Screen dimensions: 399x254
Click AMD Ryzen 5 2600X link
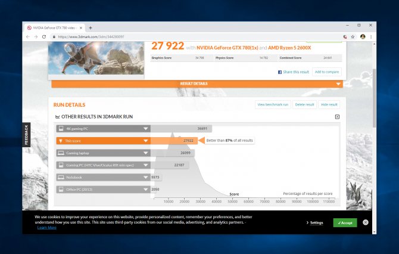[x=289, y=48]
